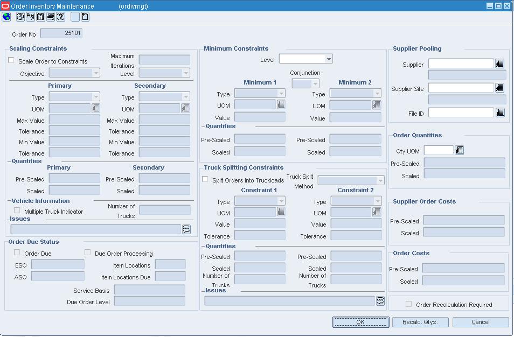Click the Print toolbar icon

pyautogui.click(x=51, y=17)
